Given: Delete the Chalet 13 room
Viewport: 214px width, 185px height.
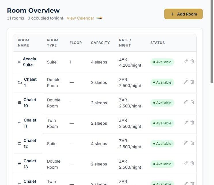Looking at the screenshot, I should [192, 163].
